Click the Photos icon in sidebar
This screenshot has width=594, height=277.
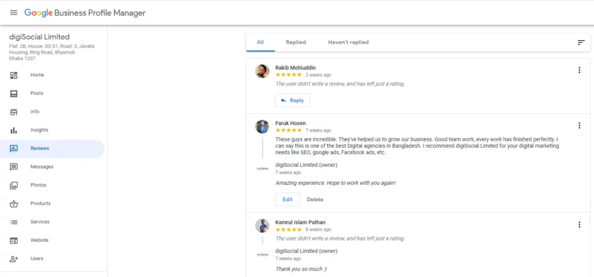tap(14, 185)
